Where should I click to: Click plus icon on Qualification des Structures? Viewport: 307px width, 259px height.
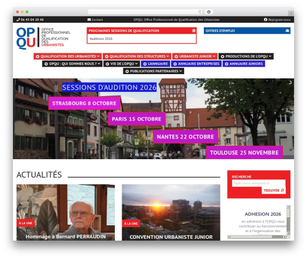click(x=107, y=56)
